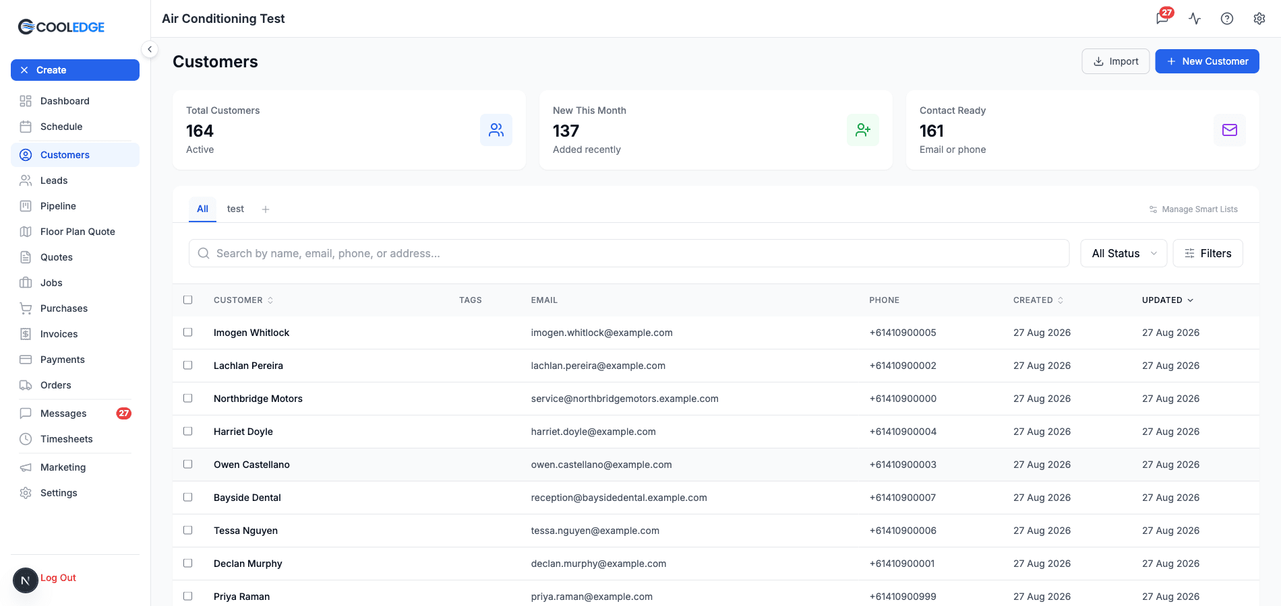Screen dimensions: 1281x606
Task: Click the Purchases cart icon in sidebar
Action: coord(26,308)
